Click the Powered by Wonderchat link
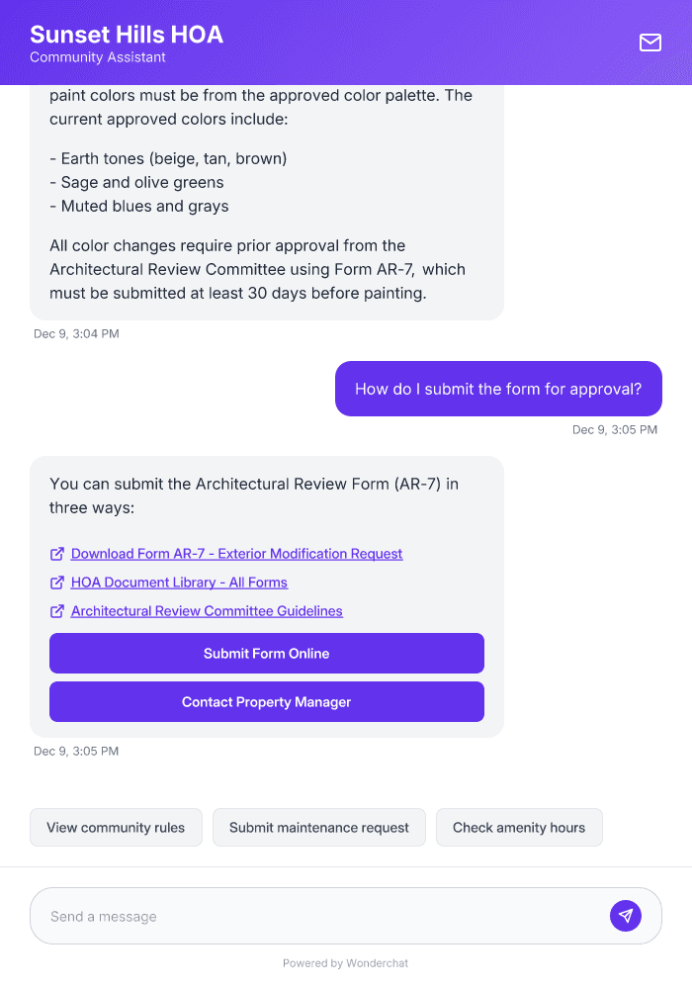692x989 pixels. (x=345, y=962)
